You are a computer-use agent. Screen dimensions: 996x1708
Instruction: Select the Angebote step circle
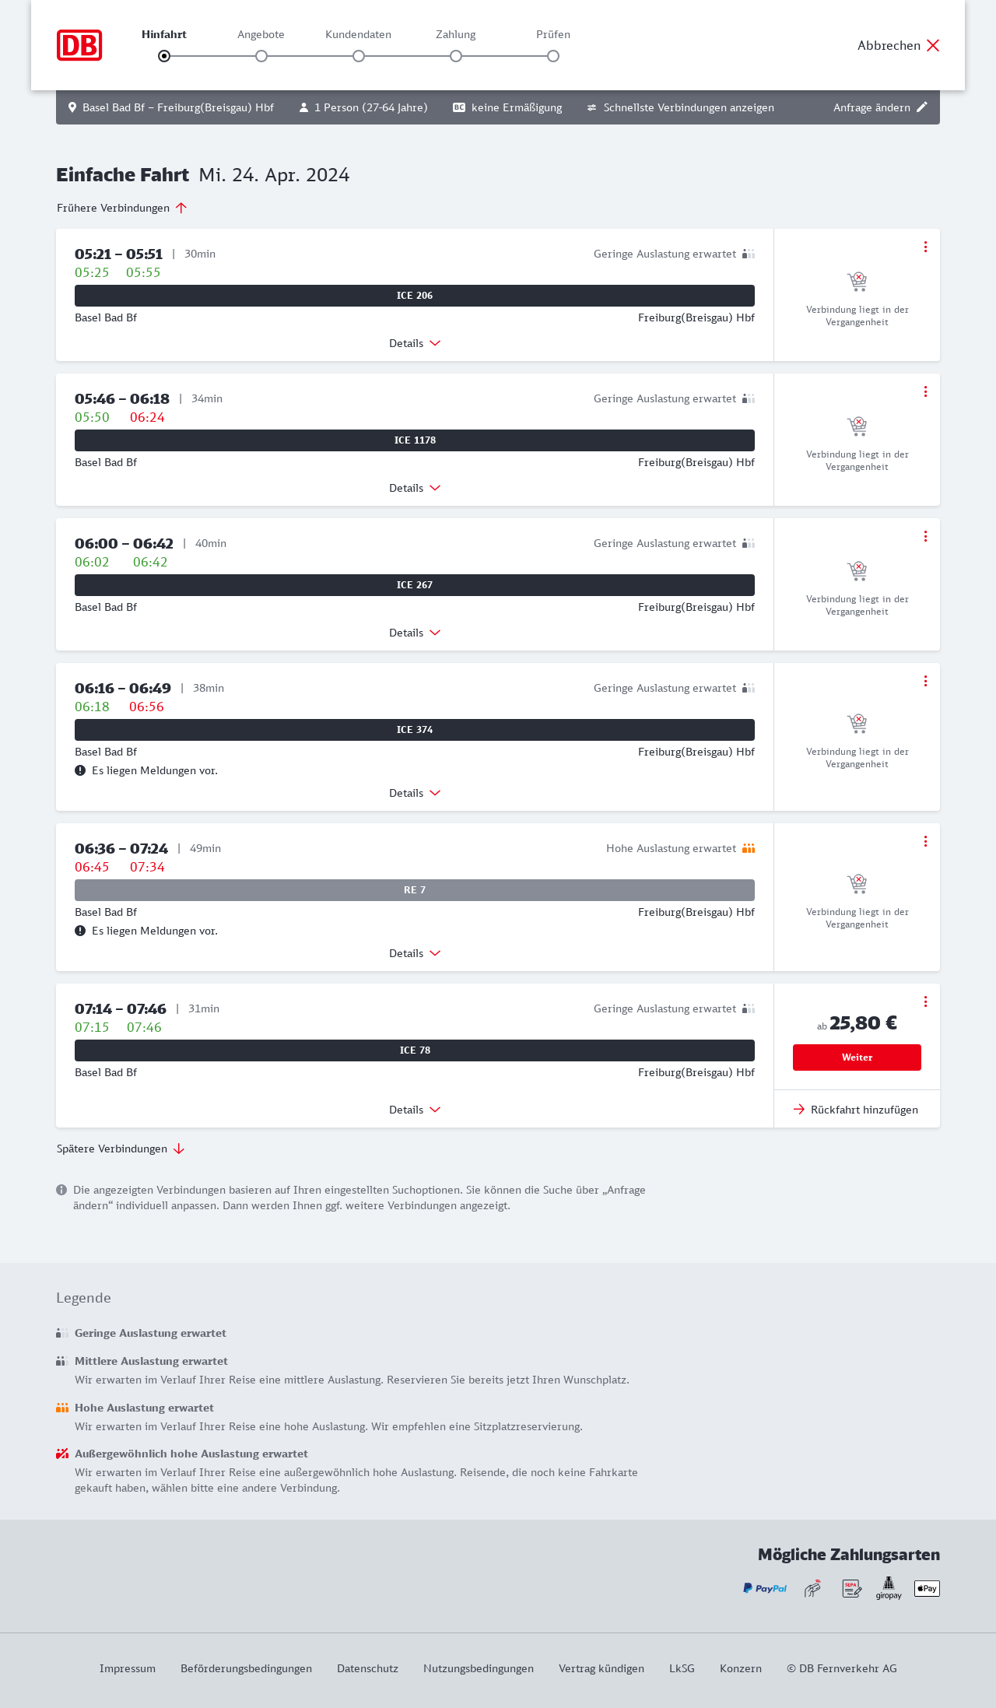[x=261, y=56]
